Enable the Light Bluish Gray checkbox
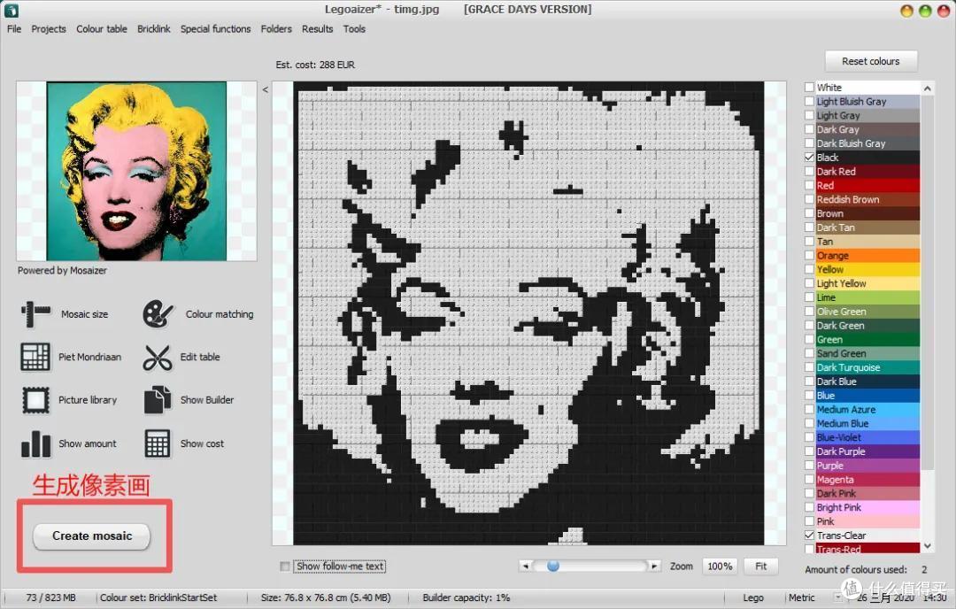The height and width of the screenshot is (609, 956). tap(810, 101)
